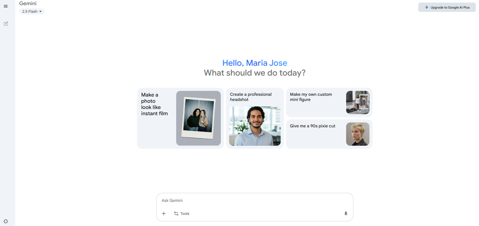Viewport: 479px width, 226px height.
Task: Open the Tools menu in prompt box
Action: click(x=184, y=214)
